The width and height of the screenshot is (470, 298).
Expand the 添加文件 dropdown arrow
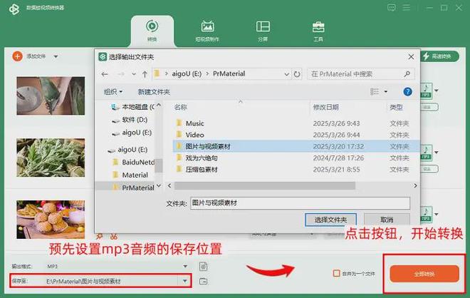coord(56,56)
